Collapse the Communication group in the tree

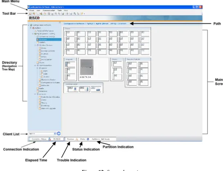click(x=35, y=66)
